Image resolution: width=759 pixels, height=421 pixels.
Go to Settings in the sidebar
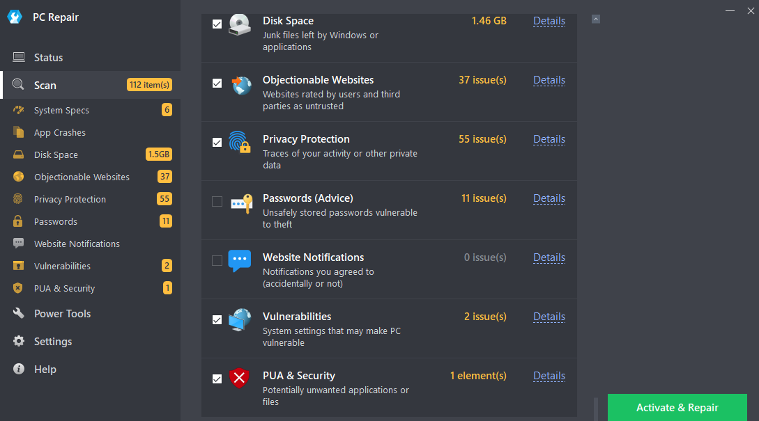point(53,342)
